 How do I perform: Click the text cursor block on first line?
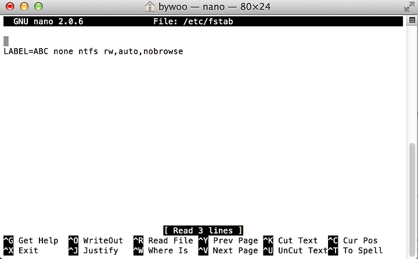point(6,41)
